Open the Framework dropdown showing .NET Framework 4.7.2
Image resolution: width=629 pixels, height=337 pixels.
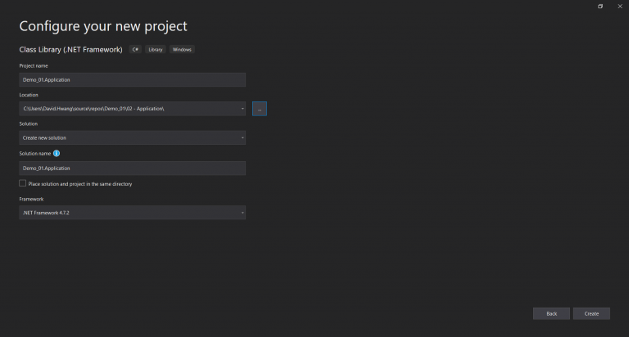point(132,213)
